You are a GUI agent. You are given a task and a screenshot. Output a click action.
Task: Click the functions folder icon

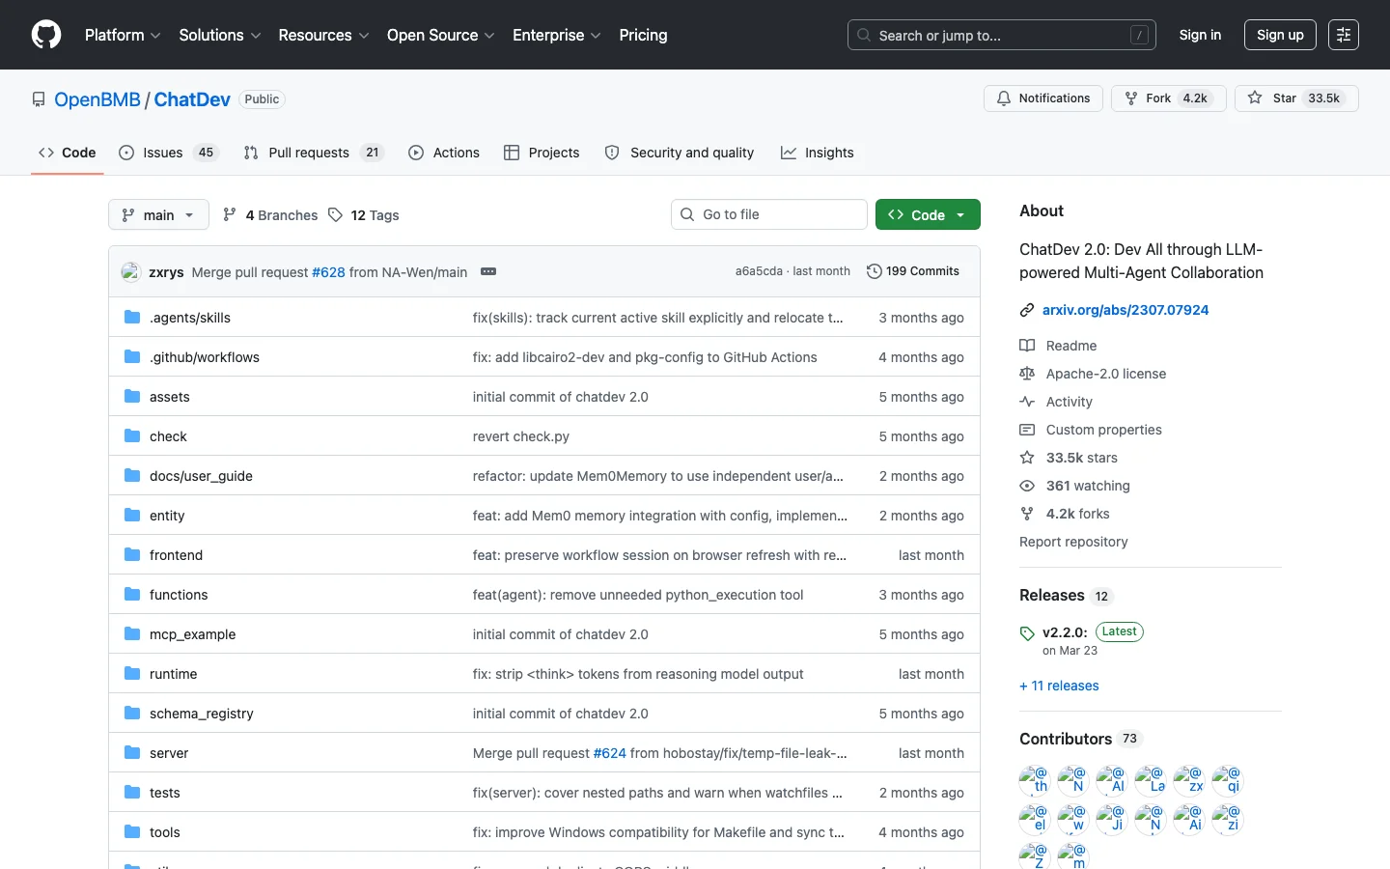point(132,595)
